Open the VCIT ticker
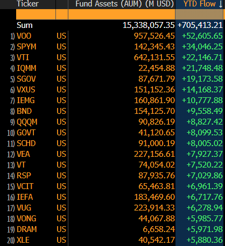The height and width of the screenshot is (246, 225). [25, 186]
